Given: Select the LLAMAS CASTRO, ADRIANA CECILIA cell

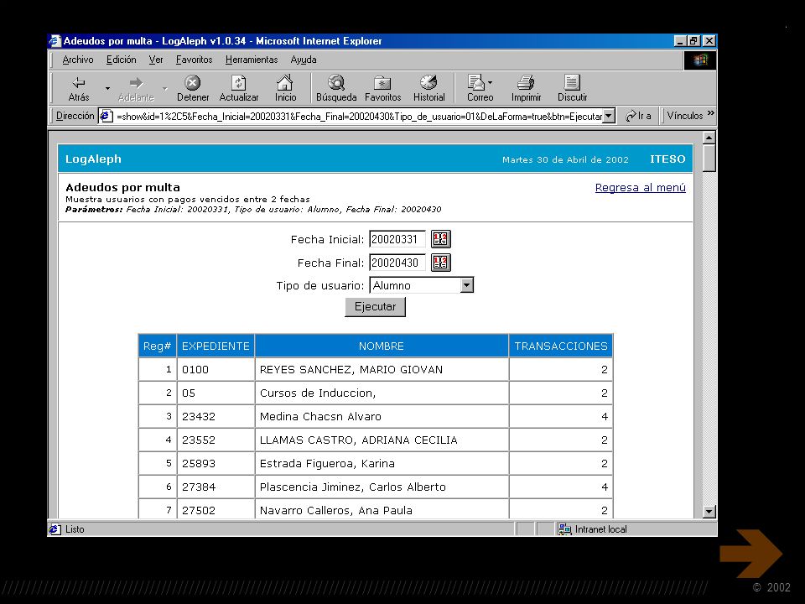Looking at the screenshot, I should point(382,440).
